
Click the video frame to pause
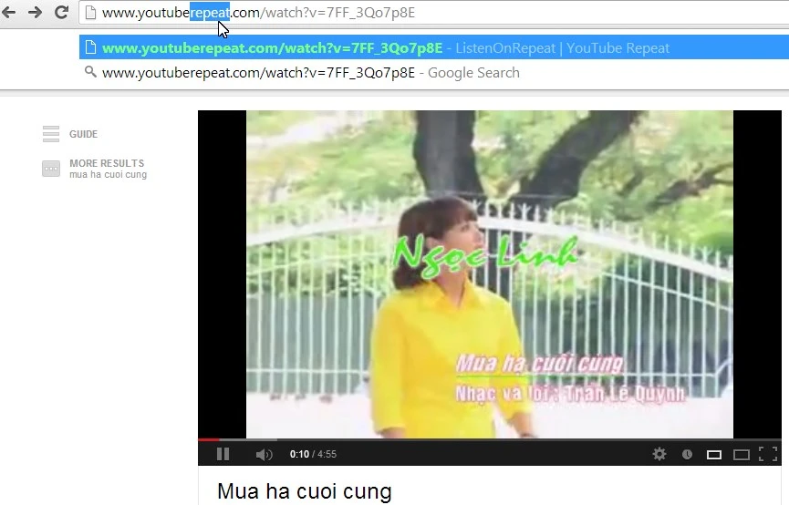click(x=490, y=274)
